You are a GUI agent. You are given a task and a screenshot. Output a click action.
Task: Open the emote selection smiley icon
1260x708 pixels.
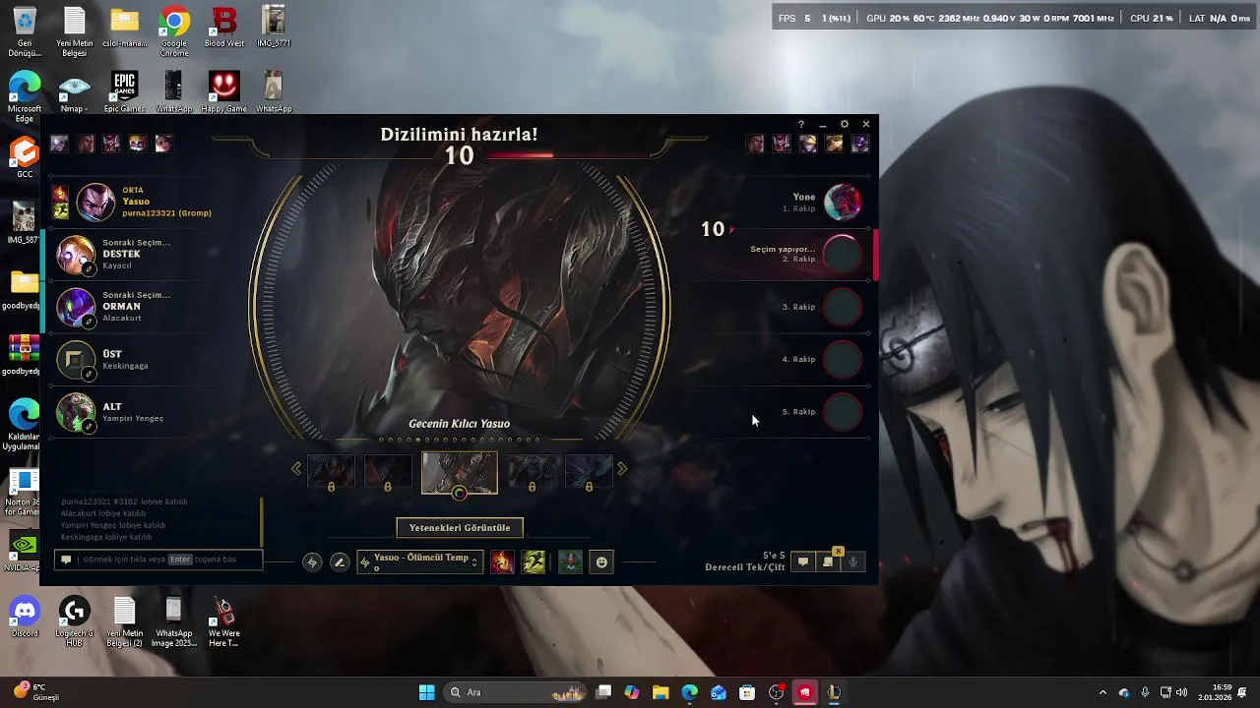tap(601, 561)
